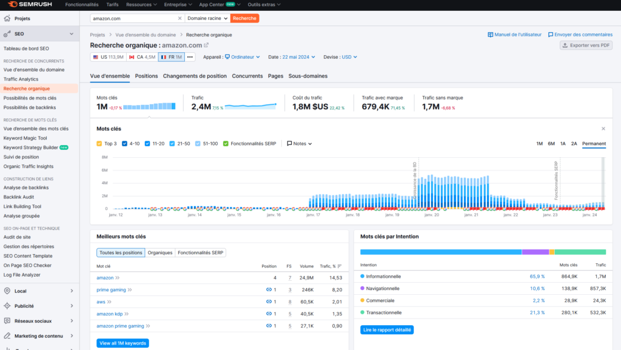This screenshot has height=350, width=621.
Task: Click link icon in amazon prime gaming row
Action: tap(269, 326)
